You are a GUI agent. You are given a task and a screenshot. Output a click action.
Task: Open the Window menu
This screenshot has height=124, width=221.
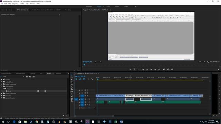coord(32,4)
